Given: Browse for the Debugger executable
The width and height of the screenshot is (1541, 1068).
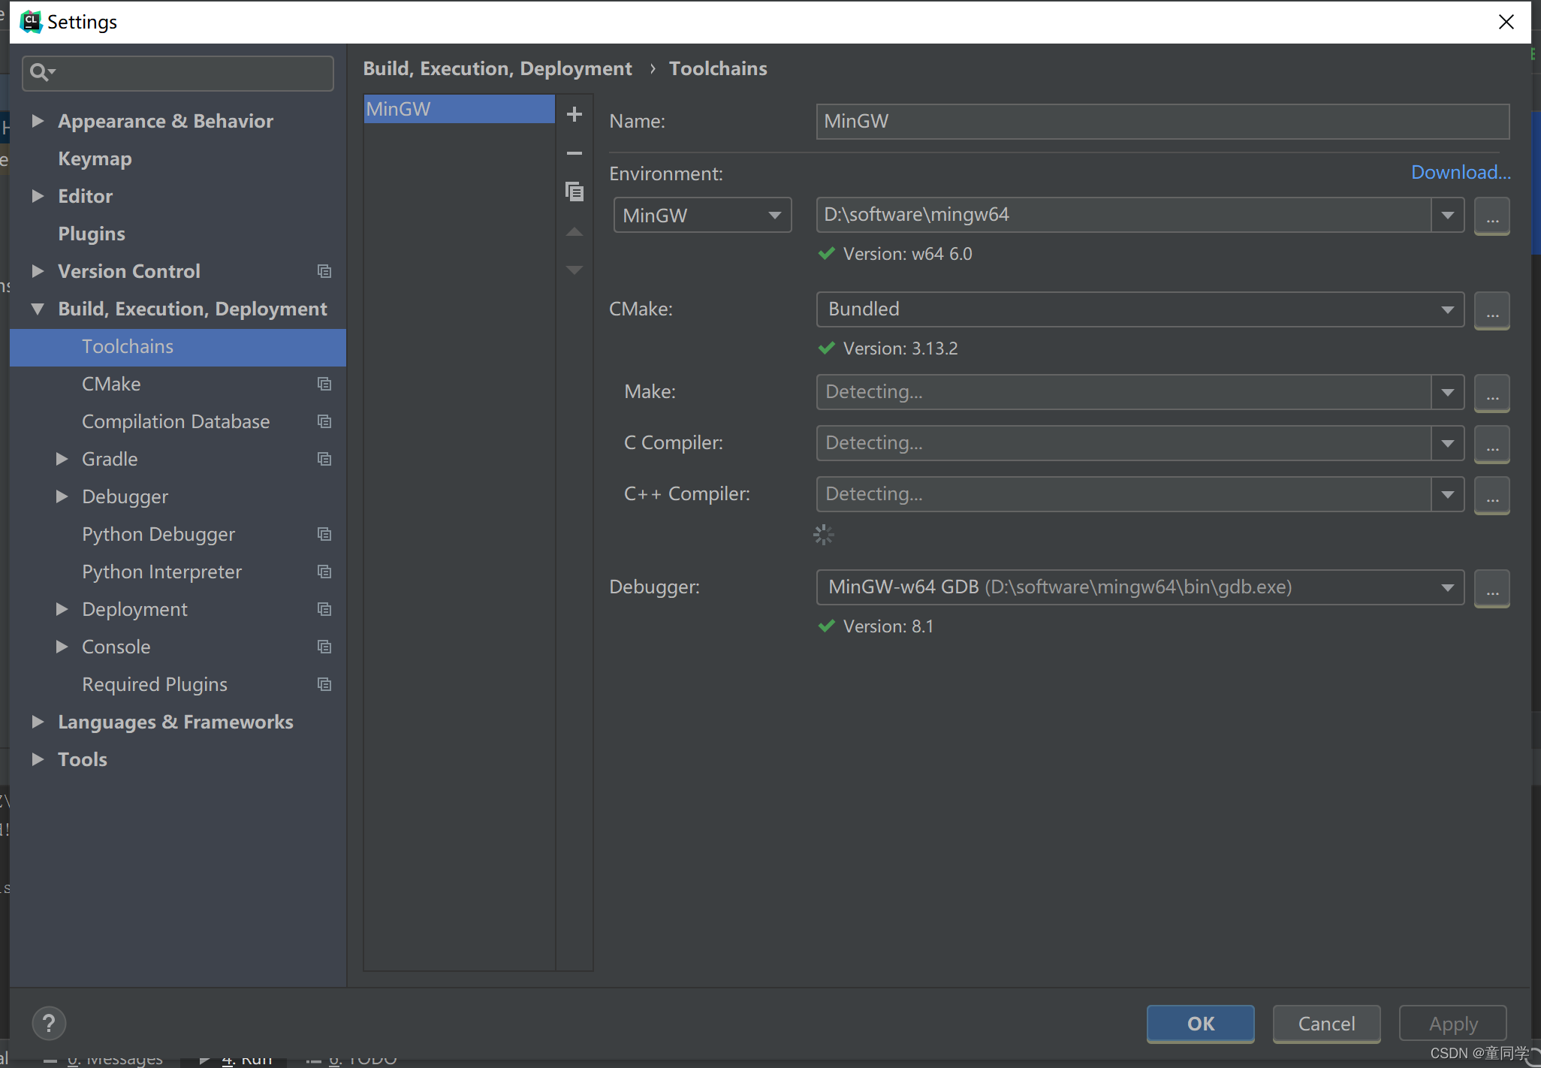Looking at the screenshot, I should 1491,588.
